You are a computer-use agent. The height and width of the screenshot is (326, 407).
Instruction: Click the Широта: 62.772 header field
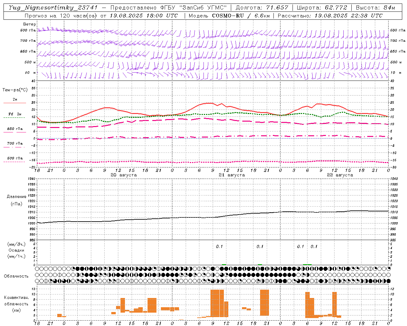(x=322, y=8)
